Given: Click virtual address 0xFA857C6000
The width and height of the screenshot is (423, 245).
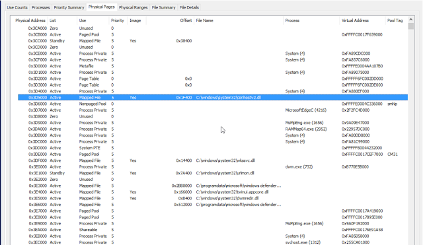Looking at the screenshot, I should tap(356, 60).
